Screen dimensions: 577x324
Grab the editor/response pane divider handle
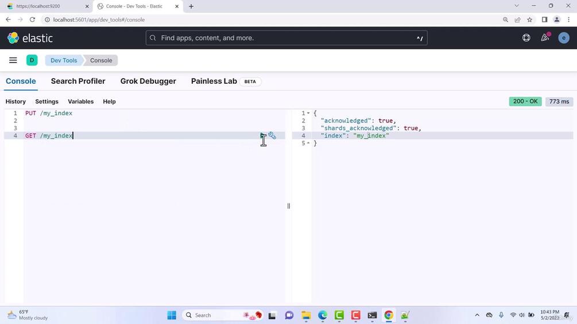pyautogui.click(x=288, y=206)
